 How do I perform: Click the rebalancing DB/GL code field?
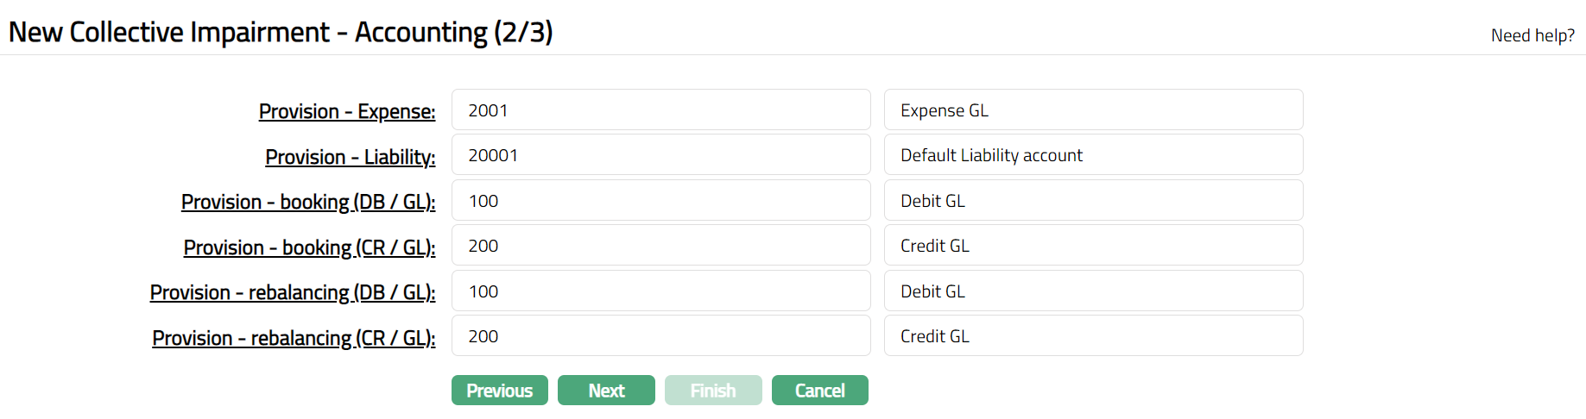[660, 291]
